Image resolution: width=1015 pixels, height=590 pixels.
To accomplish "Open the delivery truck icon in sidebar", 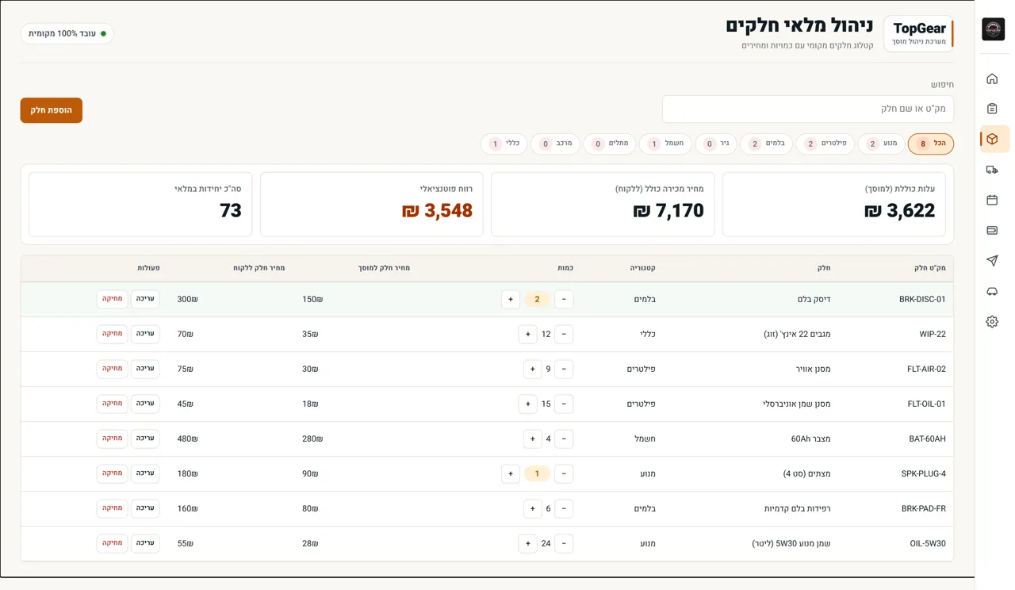I will click(x=992, y=170).
